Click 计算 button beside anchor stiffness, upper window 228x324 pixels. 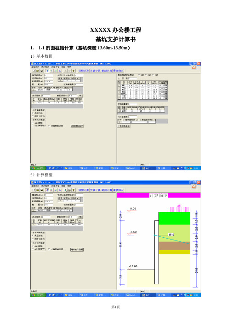80,96
